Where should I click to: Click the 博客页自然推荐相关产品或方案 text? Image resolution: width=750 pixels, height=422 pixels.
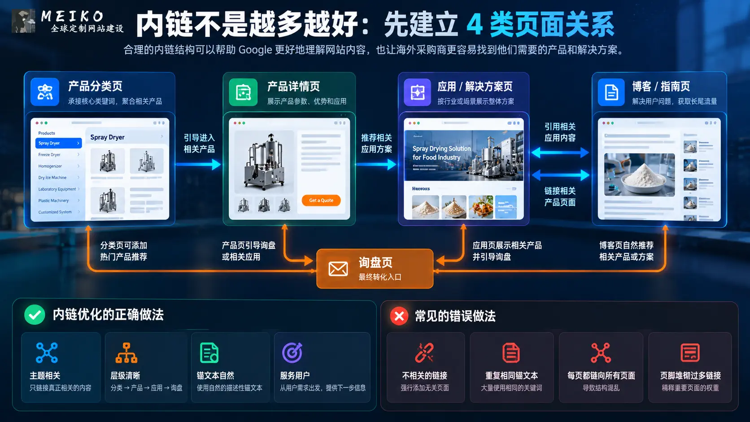pyautogui.click(x=626, y=251)
